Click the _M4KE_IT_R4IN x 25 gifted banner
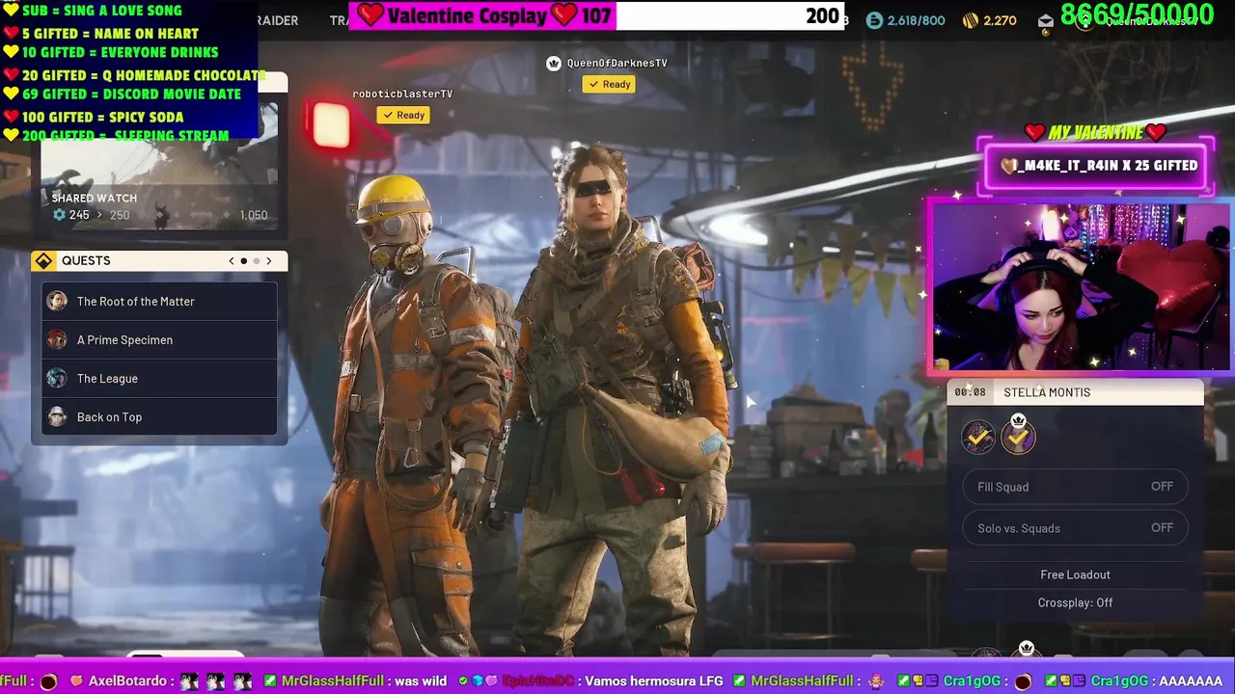This screenshot has height=694, width=1235. tap(1097, 166)
